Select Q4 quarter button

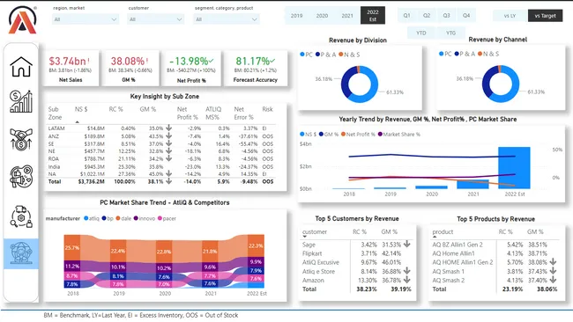(466, 15)
